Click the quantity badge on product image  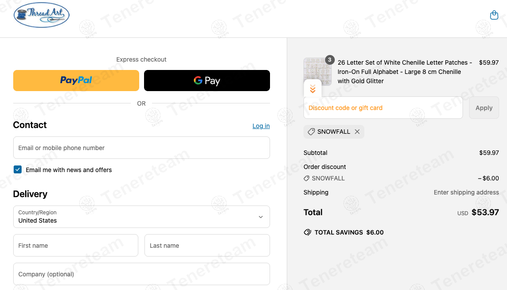click(329, 60)
